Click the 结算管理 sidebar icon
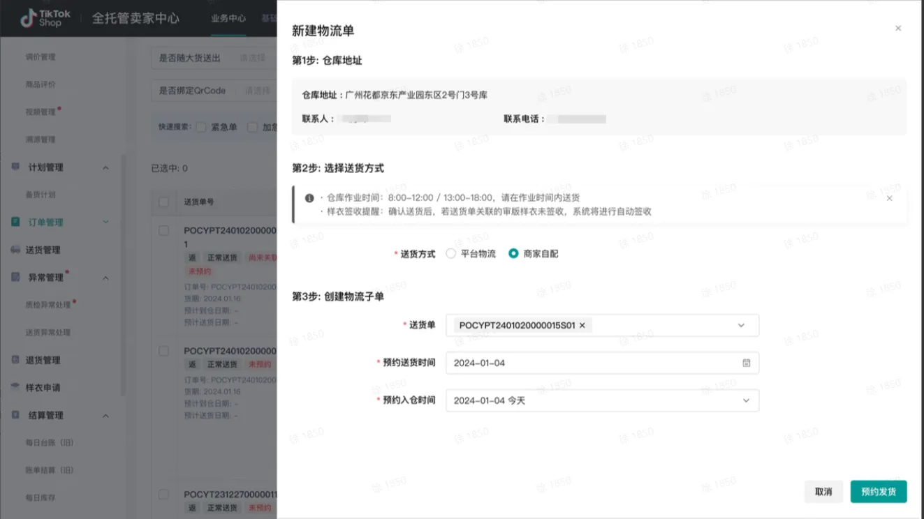The image size is (924, 519). pyautogui.click(x=15, y=415)
